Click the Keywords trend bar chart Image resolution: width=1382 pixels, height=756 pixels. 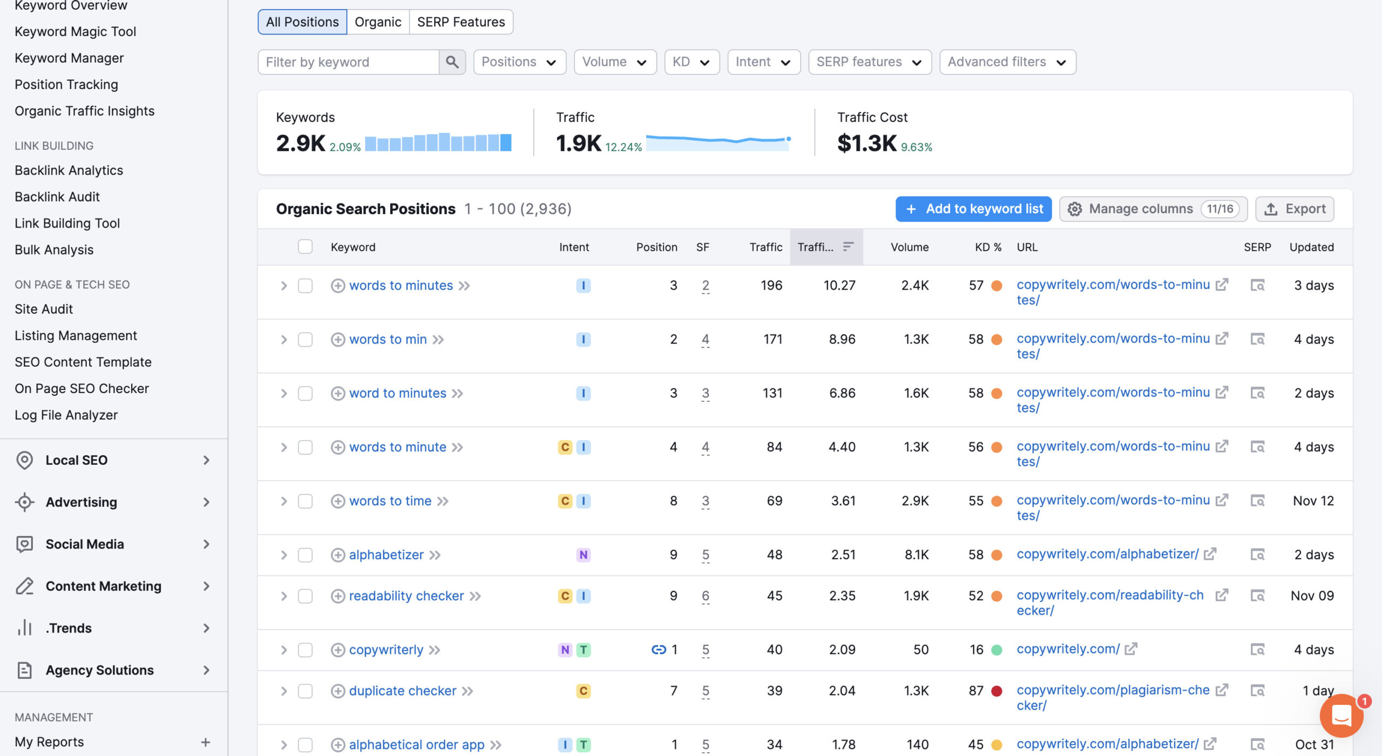(x=438, y=142)
